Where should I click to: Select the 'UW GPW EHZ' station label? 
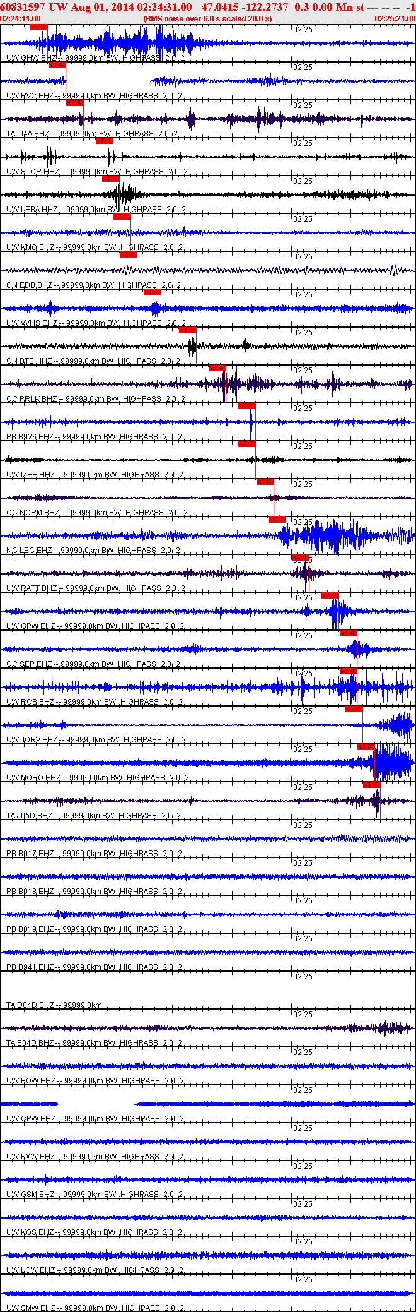pyautogui.click(x=31, y=626)
